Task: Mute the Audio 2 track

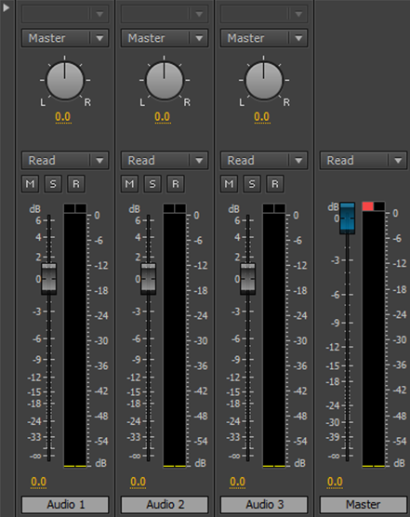Action: pos(130,184)
